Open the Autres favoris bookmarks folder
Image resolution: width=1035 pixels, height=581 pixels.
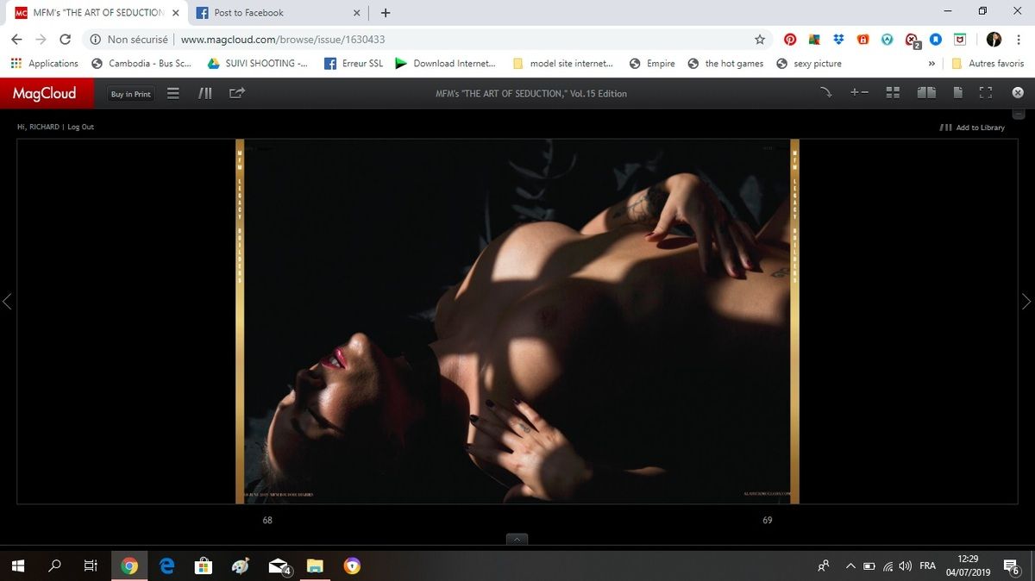point(988,64)
